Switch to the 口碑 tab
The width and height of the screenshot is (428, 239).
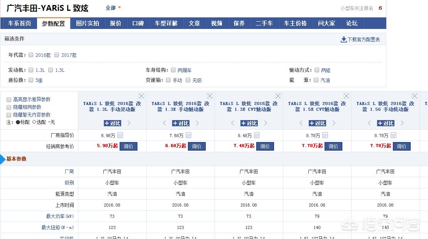pos(138,23)
